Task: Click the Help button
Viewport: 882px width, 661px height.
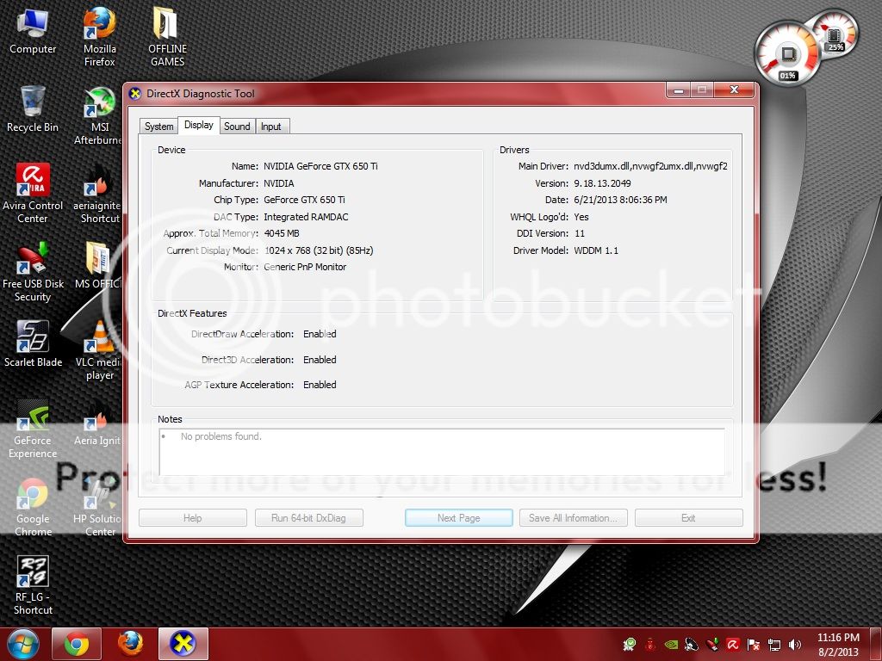Action: [x=192, y=517]
